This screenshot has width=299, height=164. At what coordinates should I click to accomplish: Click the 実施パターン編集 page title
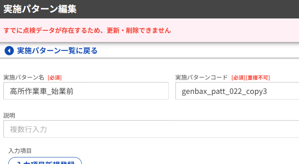[x=40, y=9]
